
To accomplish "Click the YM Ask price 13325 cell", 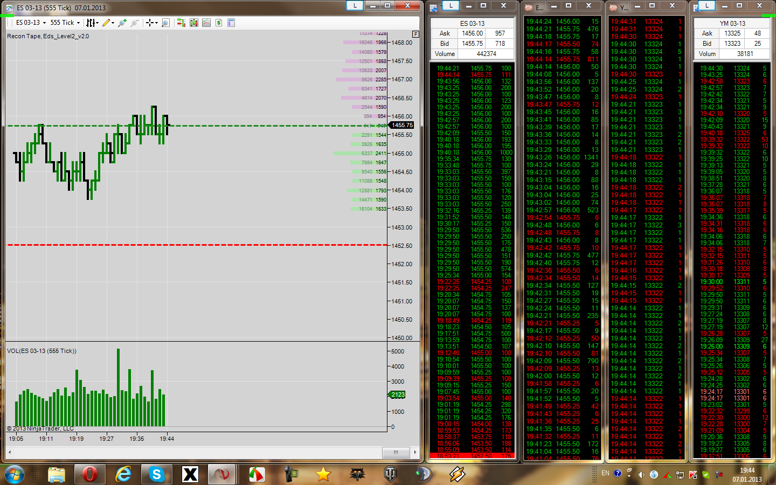I will click(x=732, y=33).
